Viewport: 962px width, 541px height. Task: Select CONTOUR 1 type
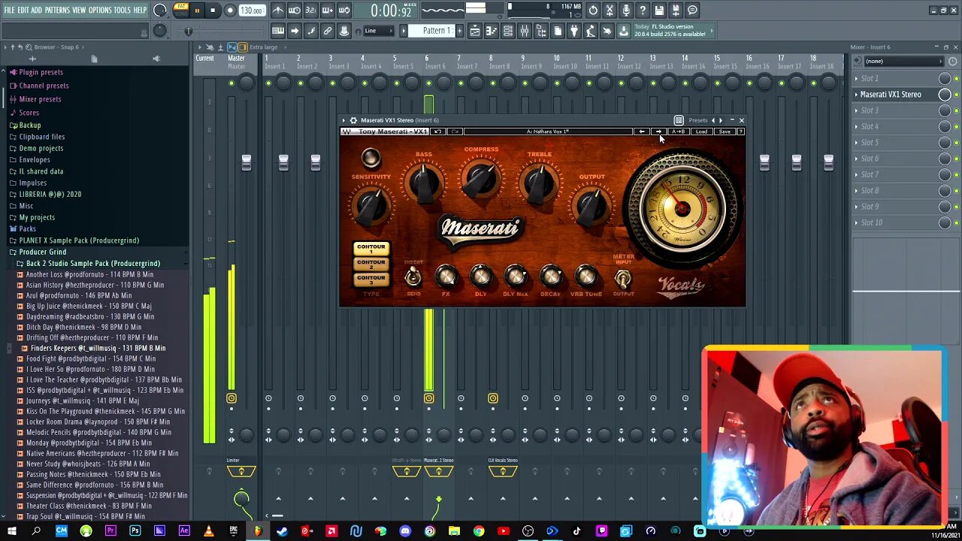[x=371, y=247]
